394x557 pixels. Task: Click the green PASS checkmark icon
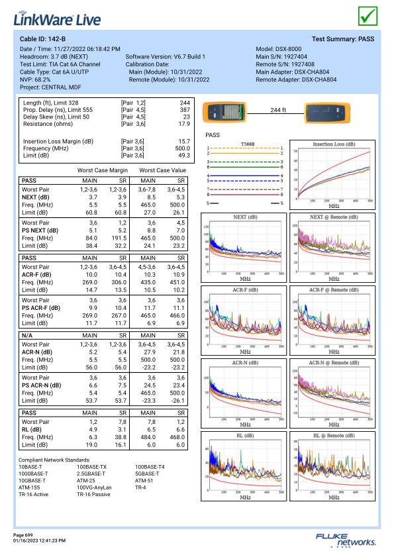click(x=368, y=16)
